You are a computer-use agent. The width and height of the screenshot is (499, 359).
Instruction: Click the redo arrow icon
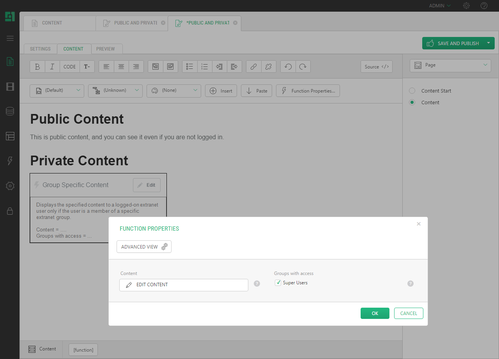click(x=303, y=67)
